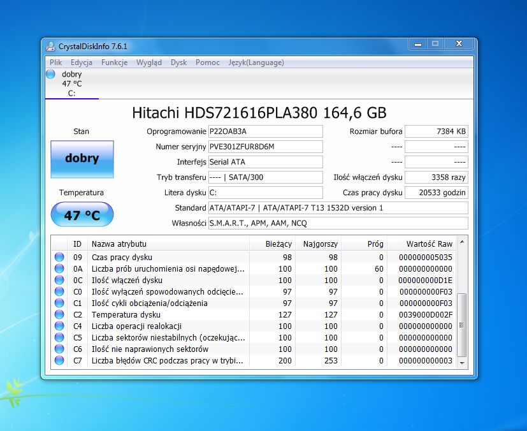Click the 47 °C temperature button

pos(82,214)
